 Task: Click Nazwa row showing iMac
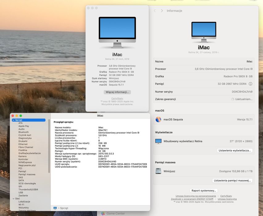pos(204,61)
